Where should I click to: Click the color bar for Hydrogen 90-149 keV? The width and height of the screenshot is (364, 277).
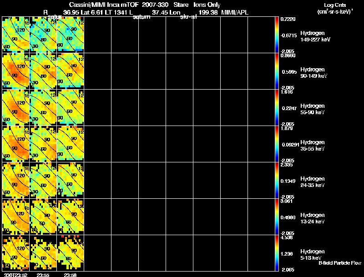(x=277, y=71)
